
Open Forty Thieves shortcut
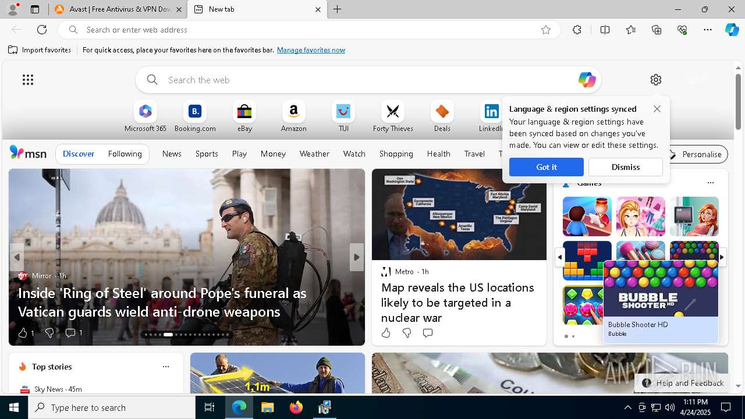[x=393, y=117]
